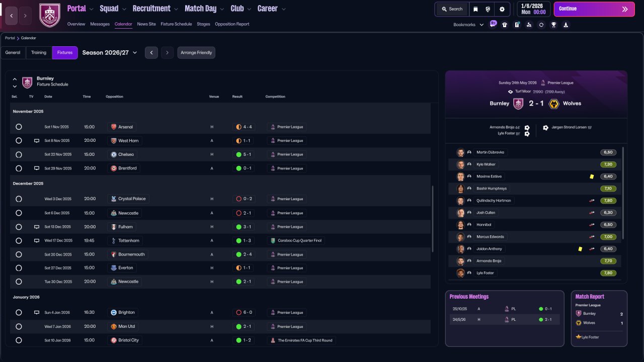Click the Burnley crest in the match panel
The height and width of the screenshot is (362, 644).
[518, 104]
